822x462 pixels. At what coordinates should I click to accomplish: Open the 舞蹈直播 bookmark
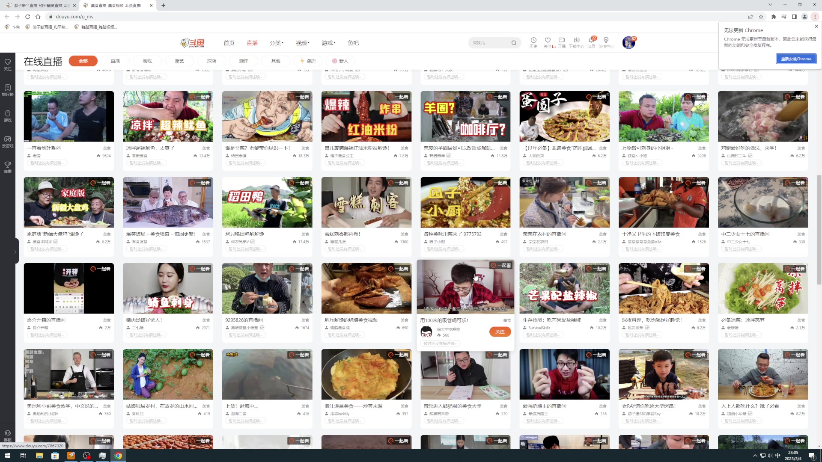point(96,27)
